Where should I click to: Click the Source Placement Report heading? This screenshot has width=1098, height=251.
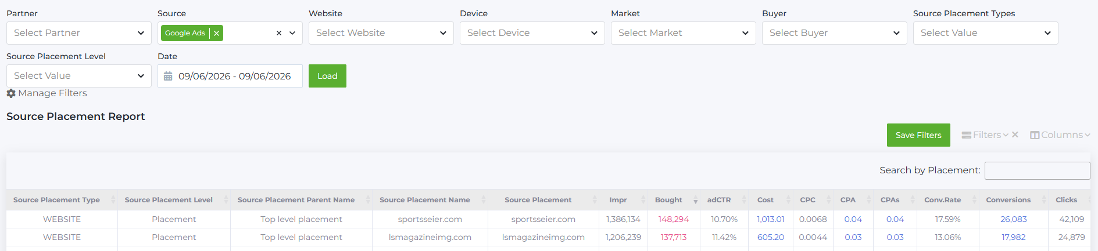tap(76, 117)
